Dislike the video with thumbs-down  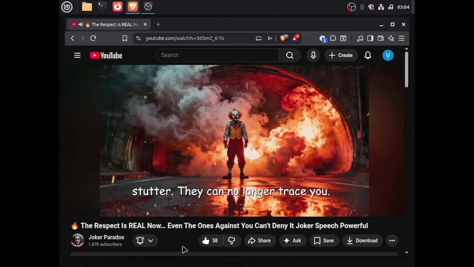click(x=232, y=241)
